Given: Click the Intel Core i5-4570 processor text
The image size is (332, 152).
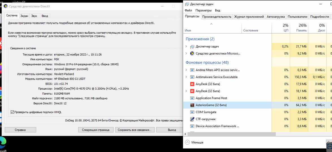Looking at the screenshot, I should (x=92, y=89).
